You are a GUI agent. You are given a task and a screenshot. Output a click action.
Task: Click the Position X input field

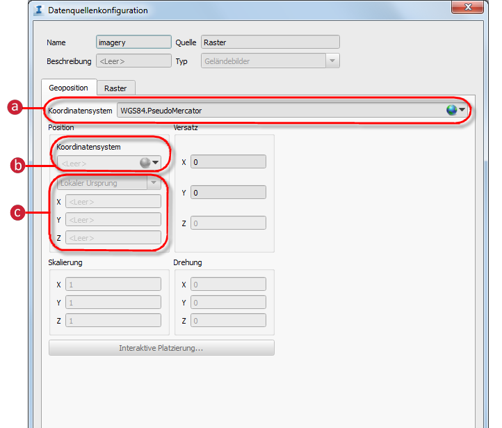pyautogui.click(x=113, y=202)
